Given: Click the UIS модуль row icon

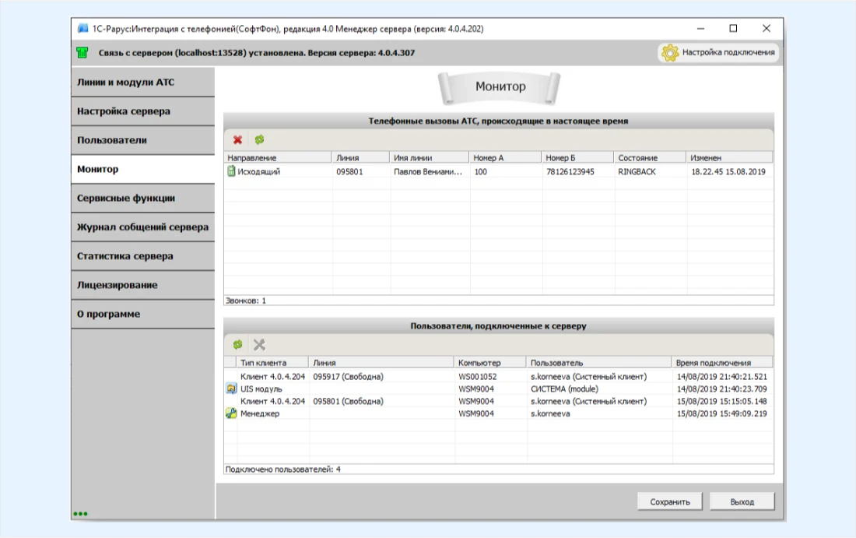Looking at the screenshot, I should pos(231,389).
